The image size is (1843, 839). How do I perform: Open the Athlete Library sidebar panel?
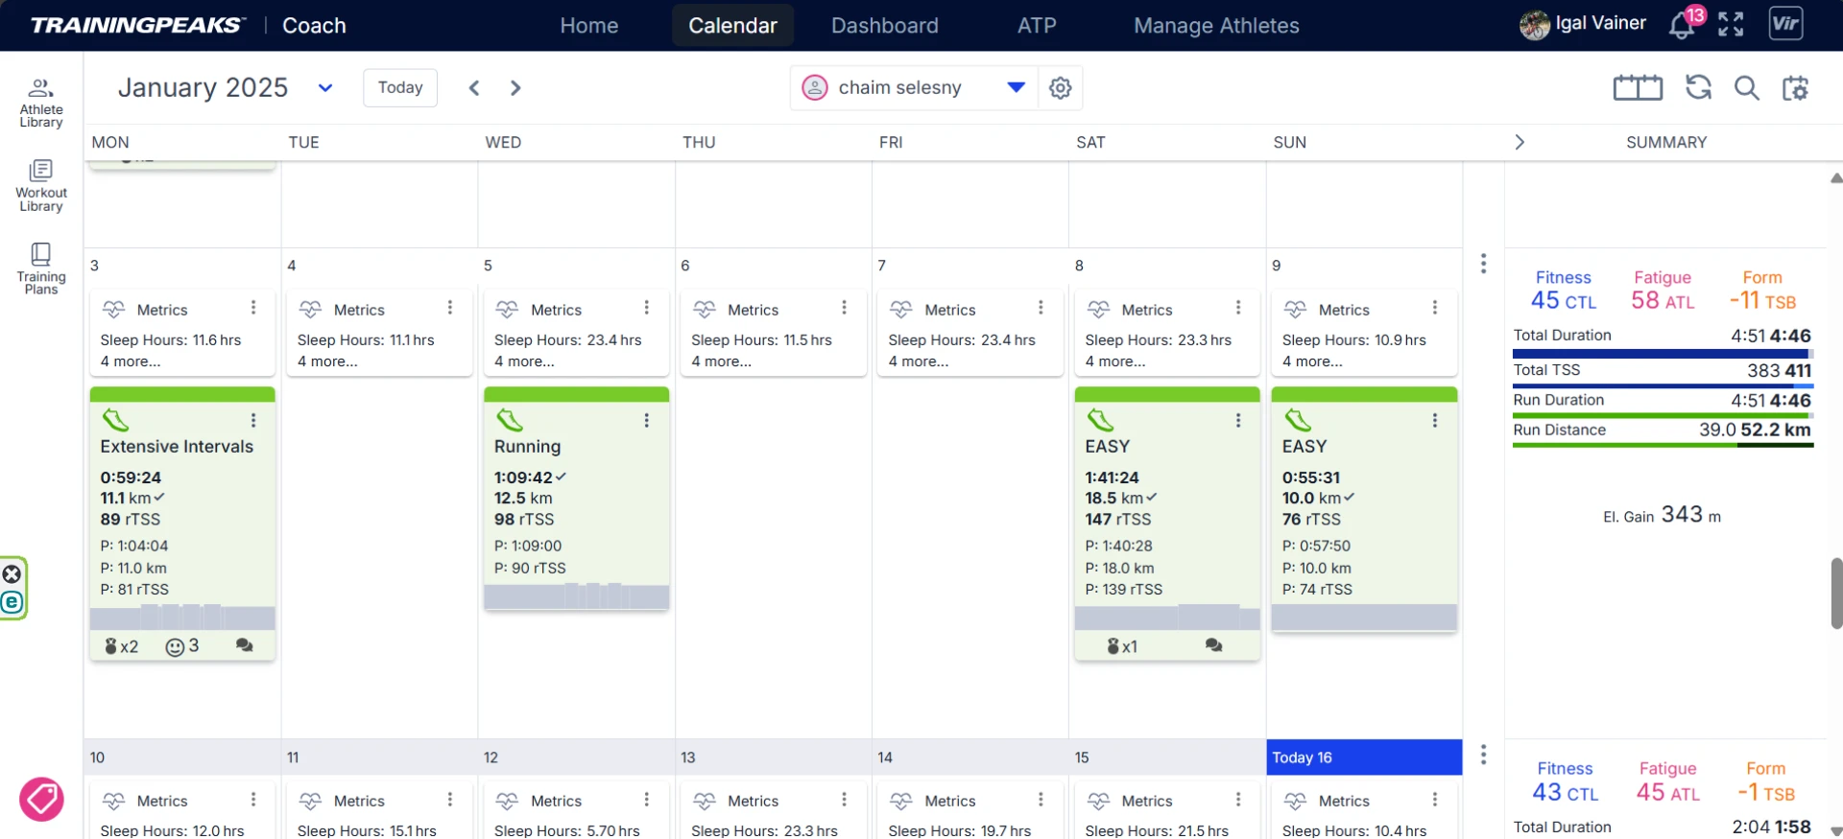click(x=40, y=103)
